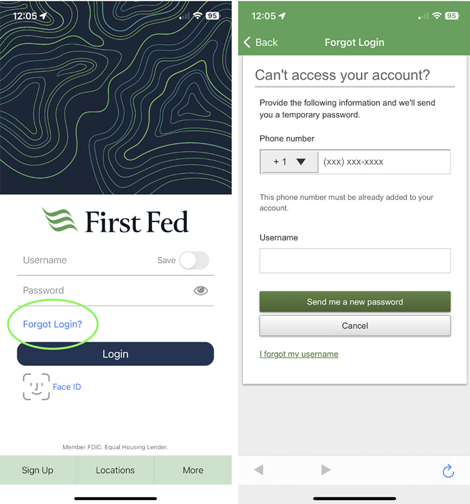The image size is (470, 504).
Task: Open the More tab
Action: click(x=193, y=470)
